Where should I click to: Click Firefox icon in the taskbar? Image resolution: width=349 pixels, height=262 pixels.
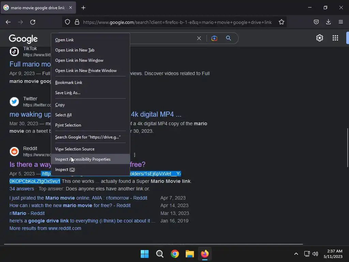click(x=205, y=254)
